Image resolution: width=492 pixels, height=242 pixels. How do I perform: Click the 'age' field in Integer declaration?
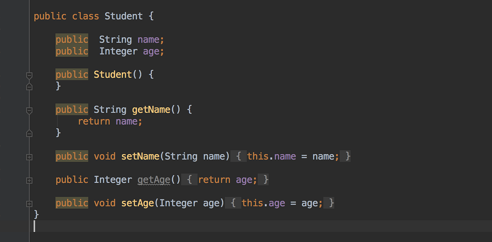[x=151, y=51]
